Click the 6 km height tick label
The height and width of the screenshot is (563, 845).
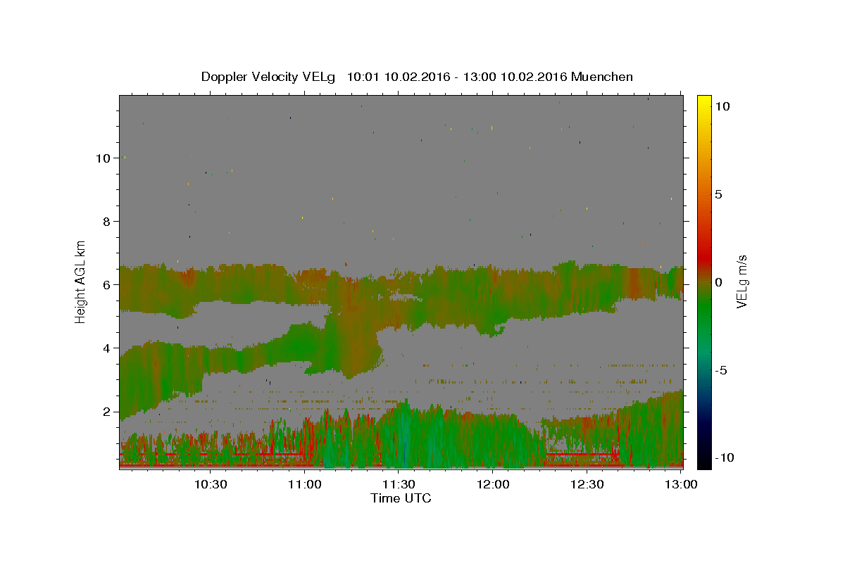pyautogui.click(x=106, y=285)
